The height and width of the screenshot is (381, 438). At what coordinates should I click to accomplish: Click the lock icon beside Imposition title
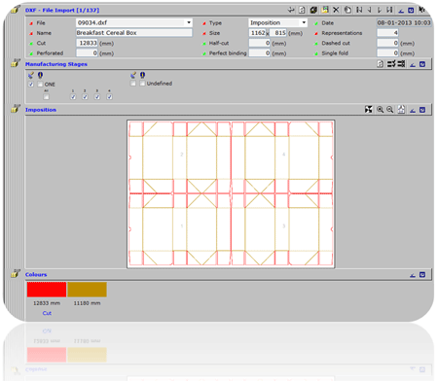click(15, 109)
